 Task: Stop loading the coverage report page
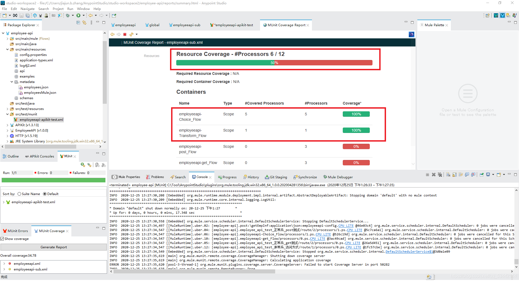pos(125,34)
